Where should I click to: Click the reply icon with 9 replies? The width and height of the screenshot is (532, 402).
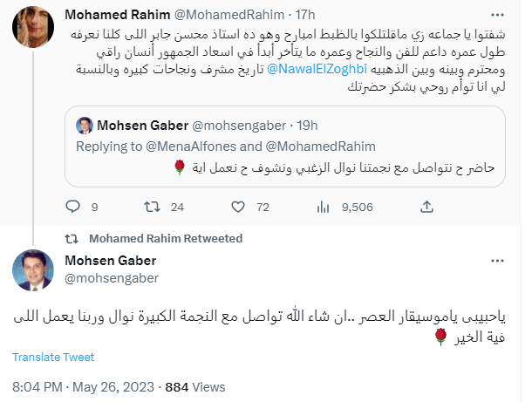(73, 208)
